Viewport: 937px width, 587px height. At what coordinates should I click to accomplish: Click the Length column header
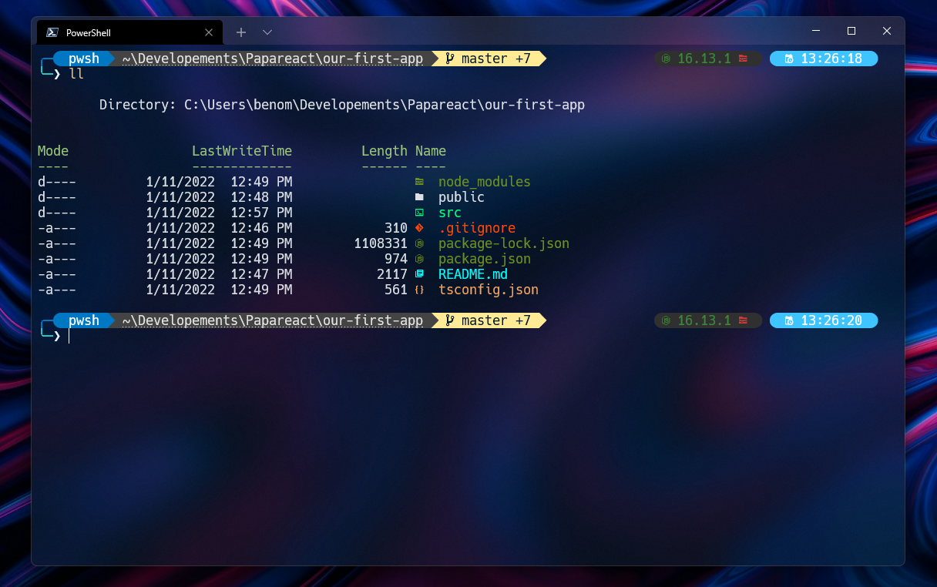pyautogui.click(x=385, y=151)
